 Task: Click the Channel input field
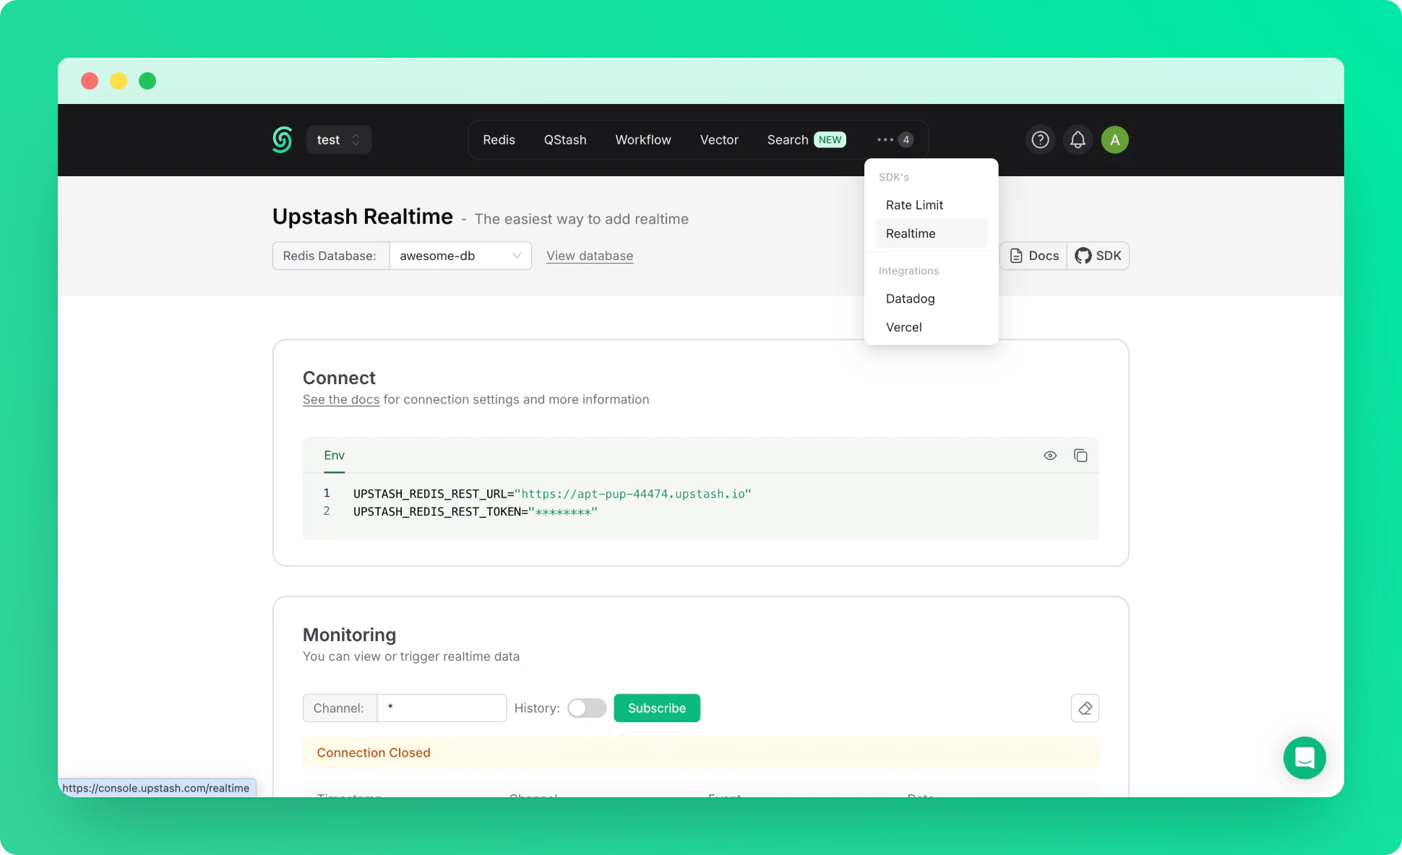pos(441,708)
